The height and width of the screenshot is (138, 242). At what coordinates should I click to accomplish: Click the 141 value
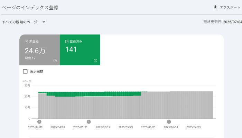(x=71, y=49)
